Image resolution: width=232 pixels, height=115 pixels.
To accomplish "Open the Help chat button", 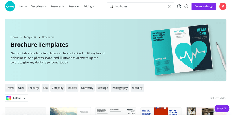I will [x=222, y=109].
